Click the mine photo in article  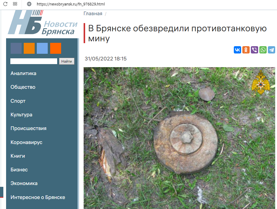(179, 138)
